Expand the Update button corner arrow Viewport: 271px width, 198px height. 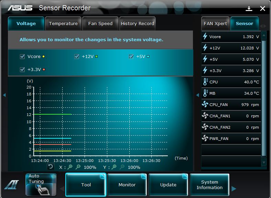185,176
